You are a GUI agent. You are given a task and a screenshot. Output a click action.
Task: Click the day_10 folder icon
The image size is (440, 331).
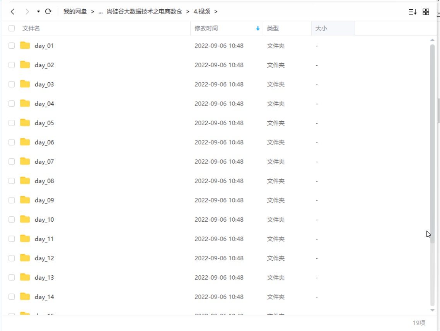(25, 219)
